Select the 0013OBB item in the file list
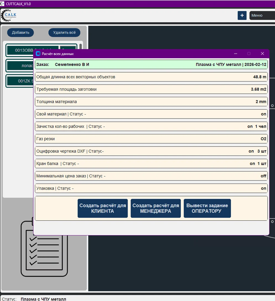The image size is (275, 301). click(20, 50)
